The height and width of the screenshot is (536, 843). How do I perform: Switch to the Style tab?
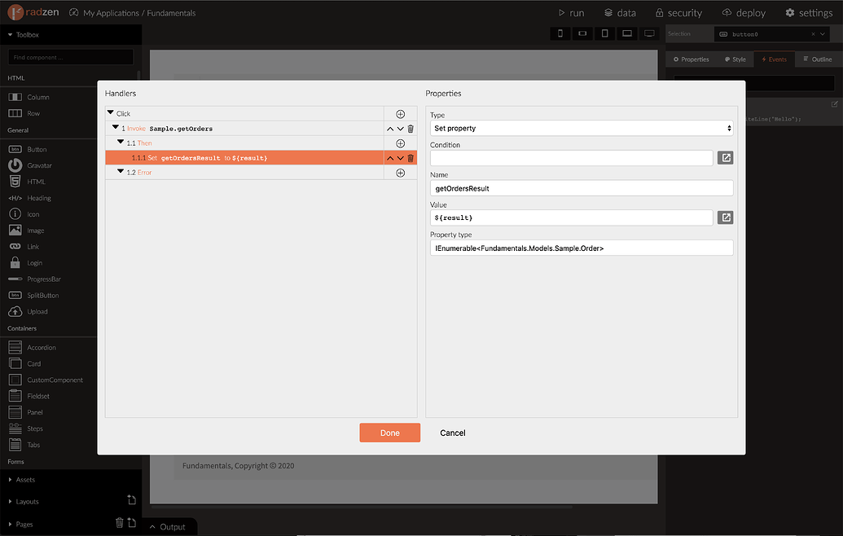(734, 59)
